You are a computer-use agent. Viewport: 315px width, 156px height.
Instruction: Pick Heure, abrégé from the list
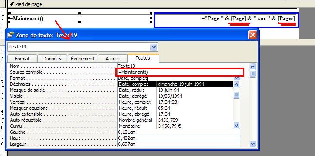coord(175,114)
